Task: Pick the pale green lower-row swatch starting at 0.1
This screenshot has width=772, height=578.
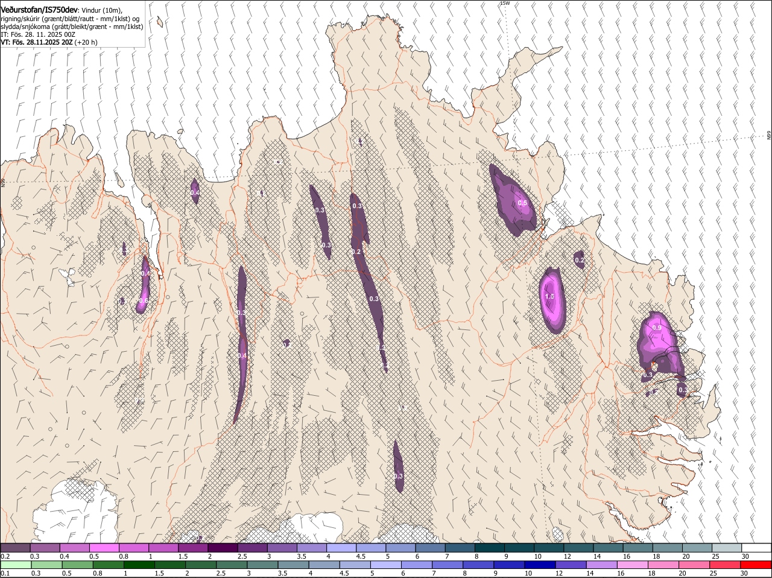Action: [16, 565]
